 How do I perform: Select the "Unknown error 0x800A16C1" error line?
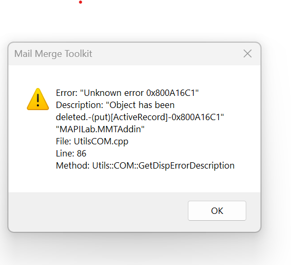pyautogui.click(x=127, y=93)
